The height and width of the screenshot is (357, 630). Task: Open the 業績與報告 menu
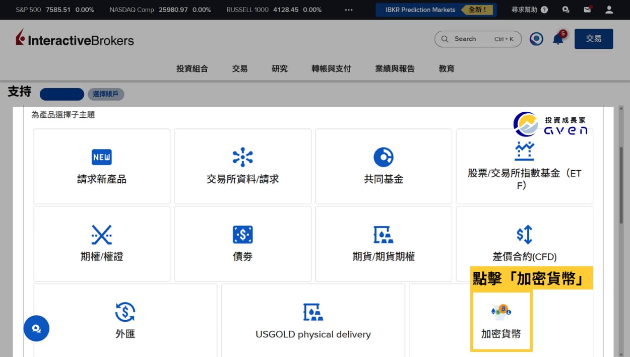coord(395,68)
